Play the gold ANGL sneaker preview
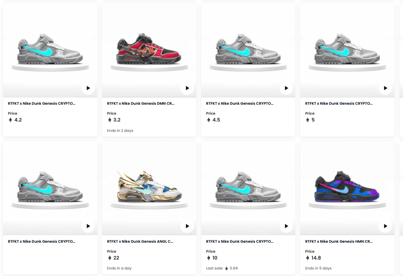Image resolution: width=403 pixels, height=276 pixels. point(187,226)
